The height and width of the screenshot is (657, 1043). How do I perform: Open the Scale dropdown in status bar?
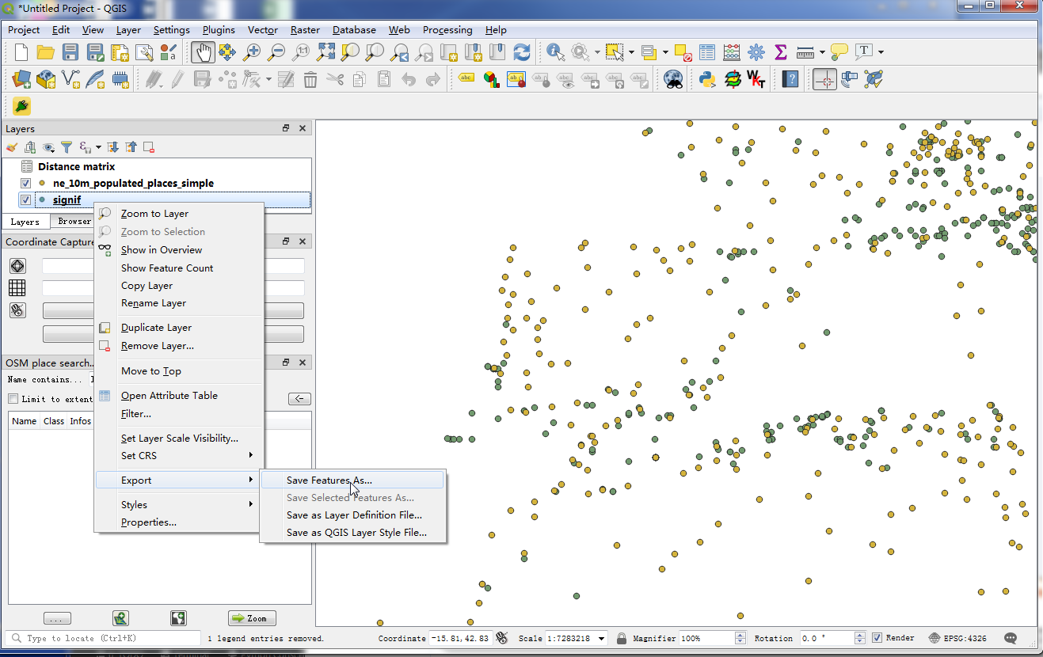tap(602, 638)
